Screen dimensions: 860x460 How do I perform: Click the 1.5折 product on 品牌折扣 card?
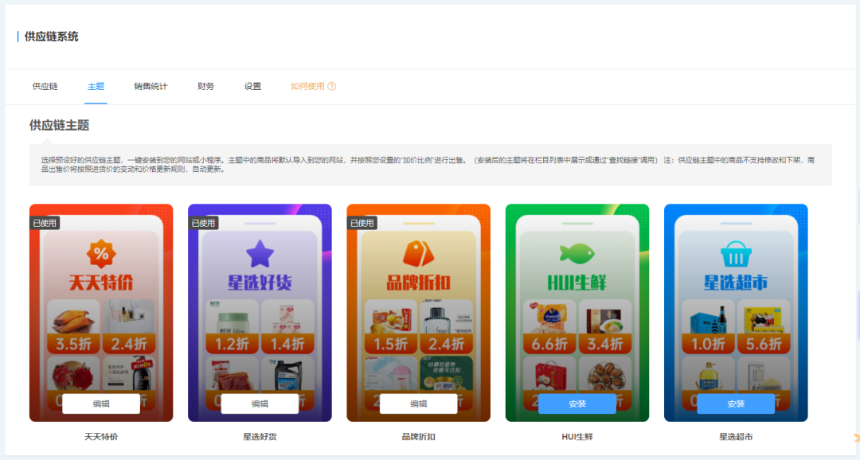391,326
